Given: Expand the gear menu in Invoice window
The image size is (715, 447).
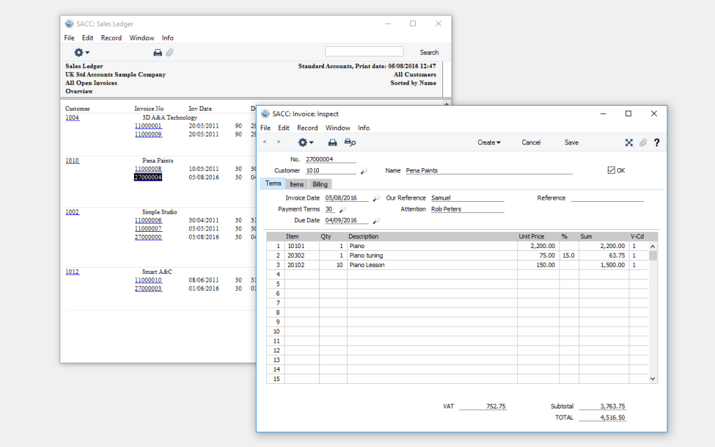Looking at the screenshot, I should [x=306, y=142].
